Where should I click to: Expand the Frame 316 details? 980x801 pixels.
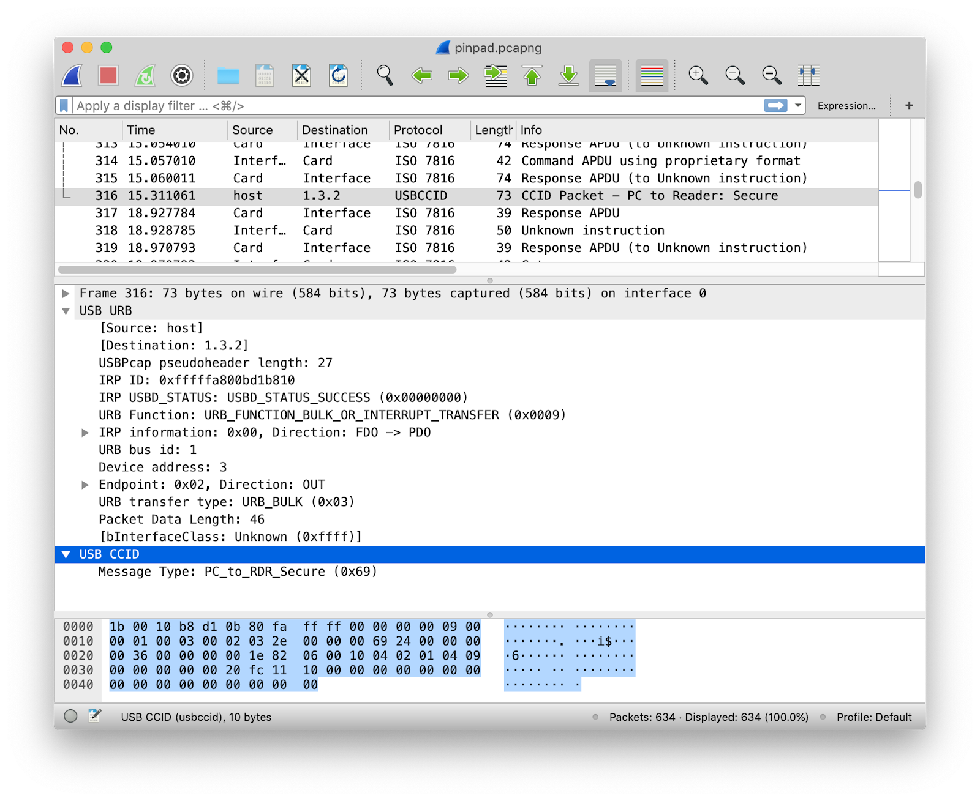pos(66,294)
